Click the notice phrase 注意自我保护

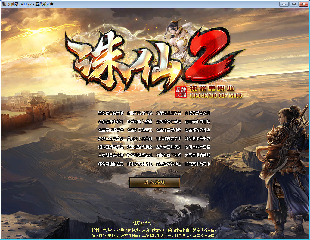153,230
